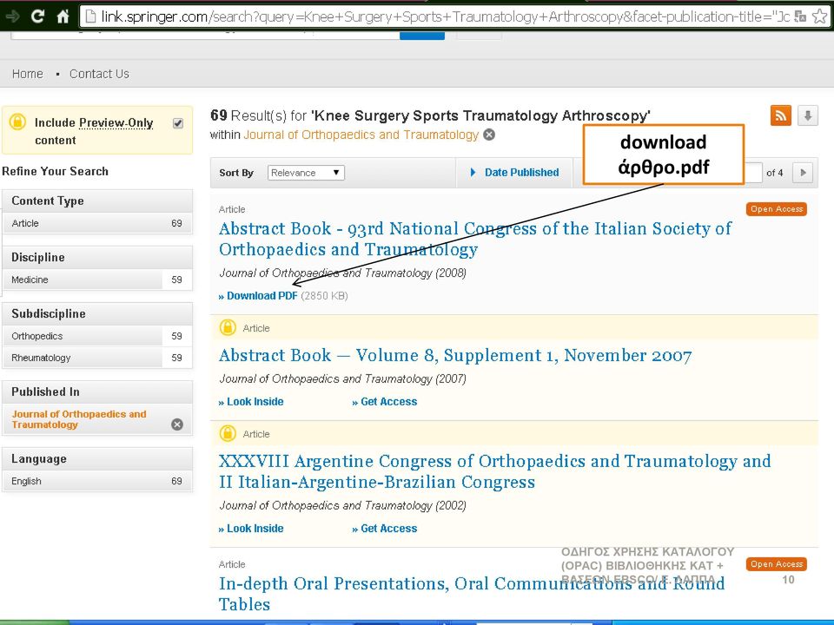Viewport: 834px width, 625px height.
Task: Remove Published In journal filter in sidebar
Action: coord(177,424)
